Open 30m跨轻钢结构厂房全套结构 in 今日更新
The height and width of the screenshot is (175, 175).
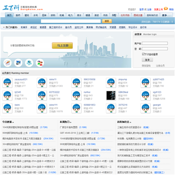[17, 144]
